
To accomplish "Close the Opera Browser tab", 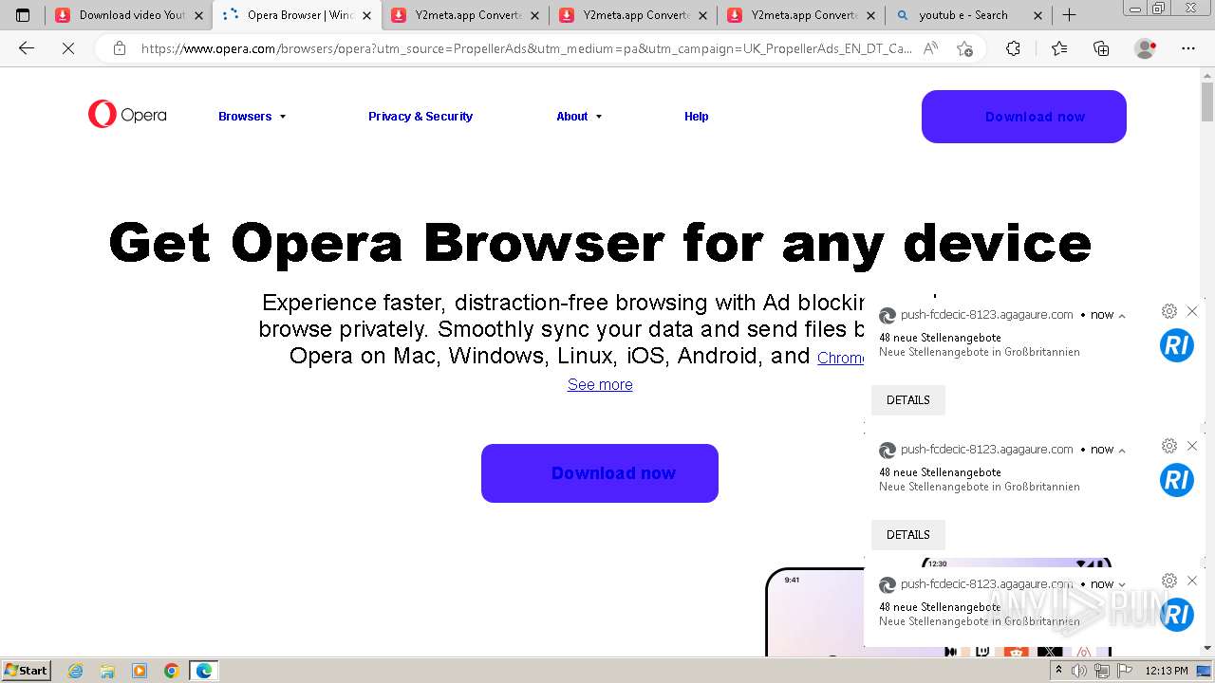I will (x=366, y=15).
